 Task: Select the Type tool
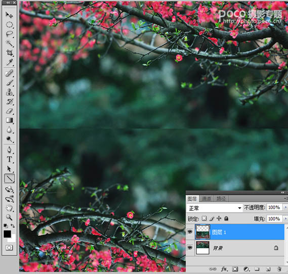pos(9,159)
